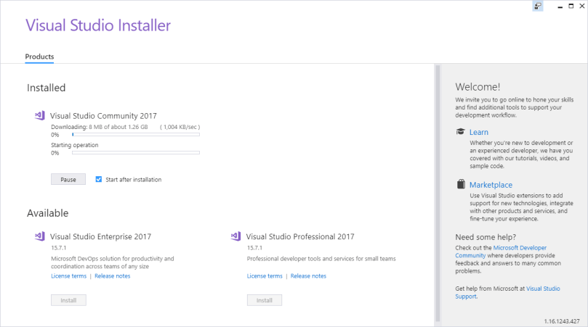The height and width of the screenshot is (327, 588).
Task: Pause the Community 2017 download
Action: (68, 179)
